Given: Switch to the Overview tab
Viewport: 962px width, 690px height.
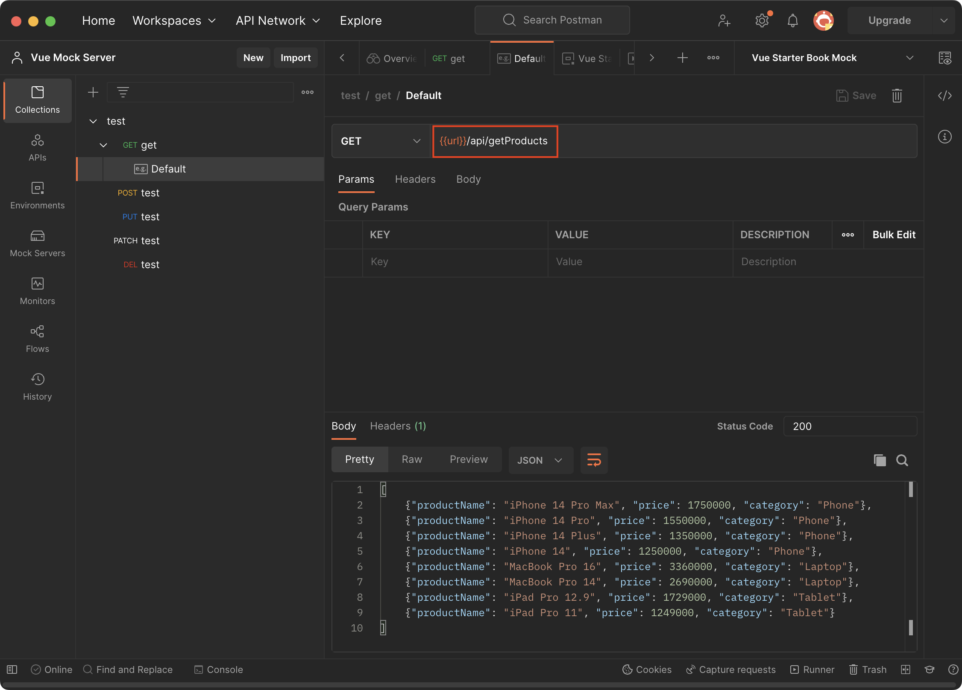Looking at the screenshot, I should point(392,58).
